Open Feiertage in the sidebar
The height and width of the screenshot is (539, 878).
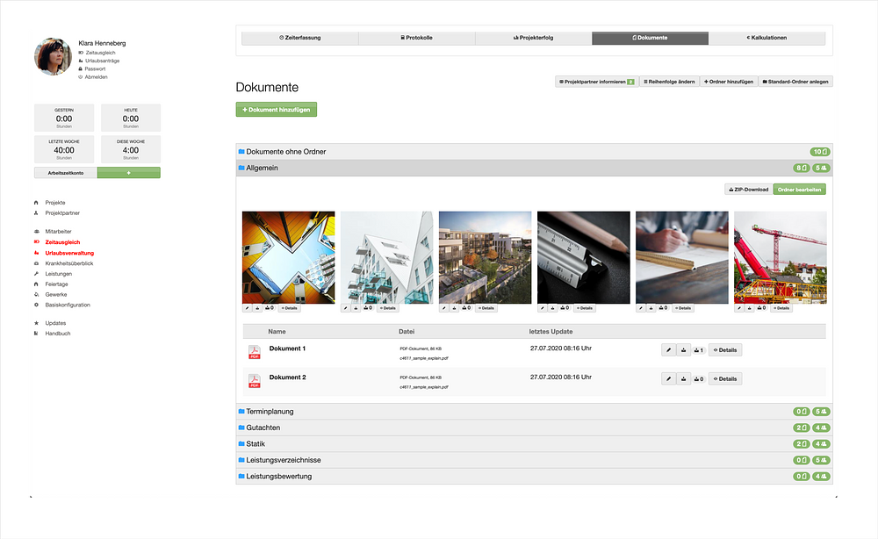point(56,284)
